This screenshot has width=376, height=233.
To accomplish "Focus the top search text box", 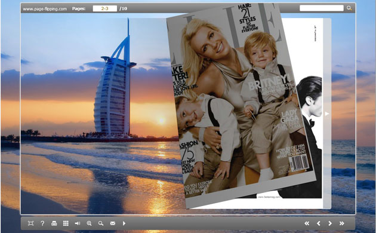I will [321, 8].
